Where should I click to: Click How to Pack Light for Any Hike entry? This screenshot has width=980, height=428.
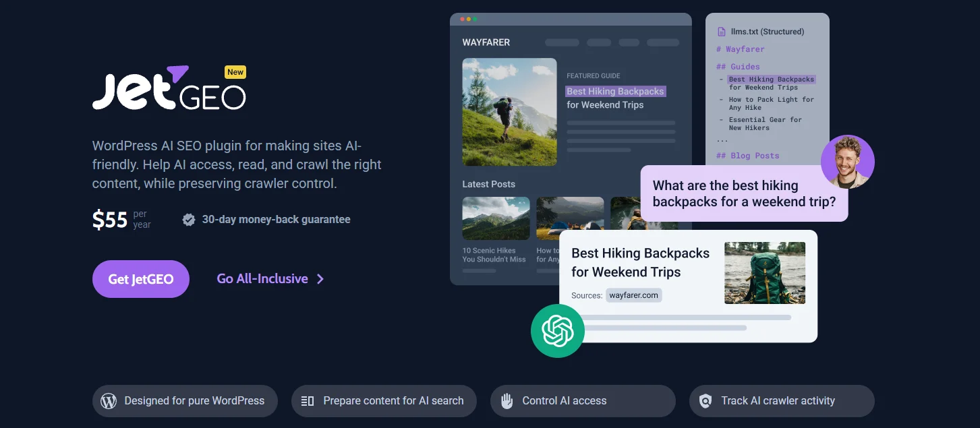click(772, 103)
